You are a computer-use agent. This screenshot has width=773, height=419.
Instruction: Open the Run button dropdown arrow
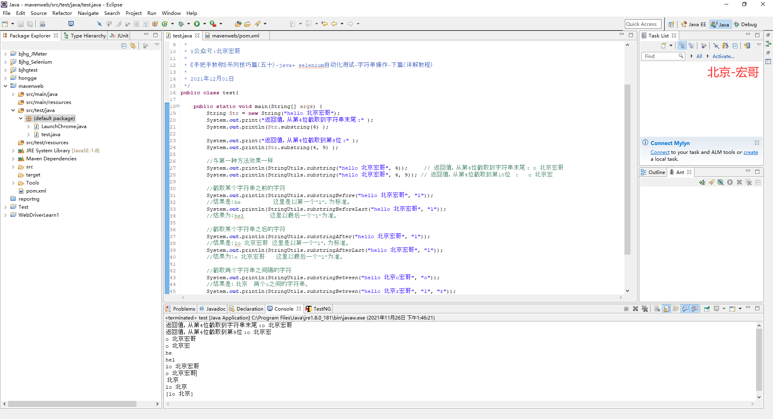205,23
